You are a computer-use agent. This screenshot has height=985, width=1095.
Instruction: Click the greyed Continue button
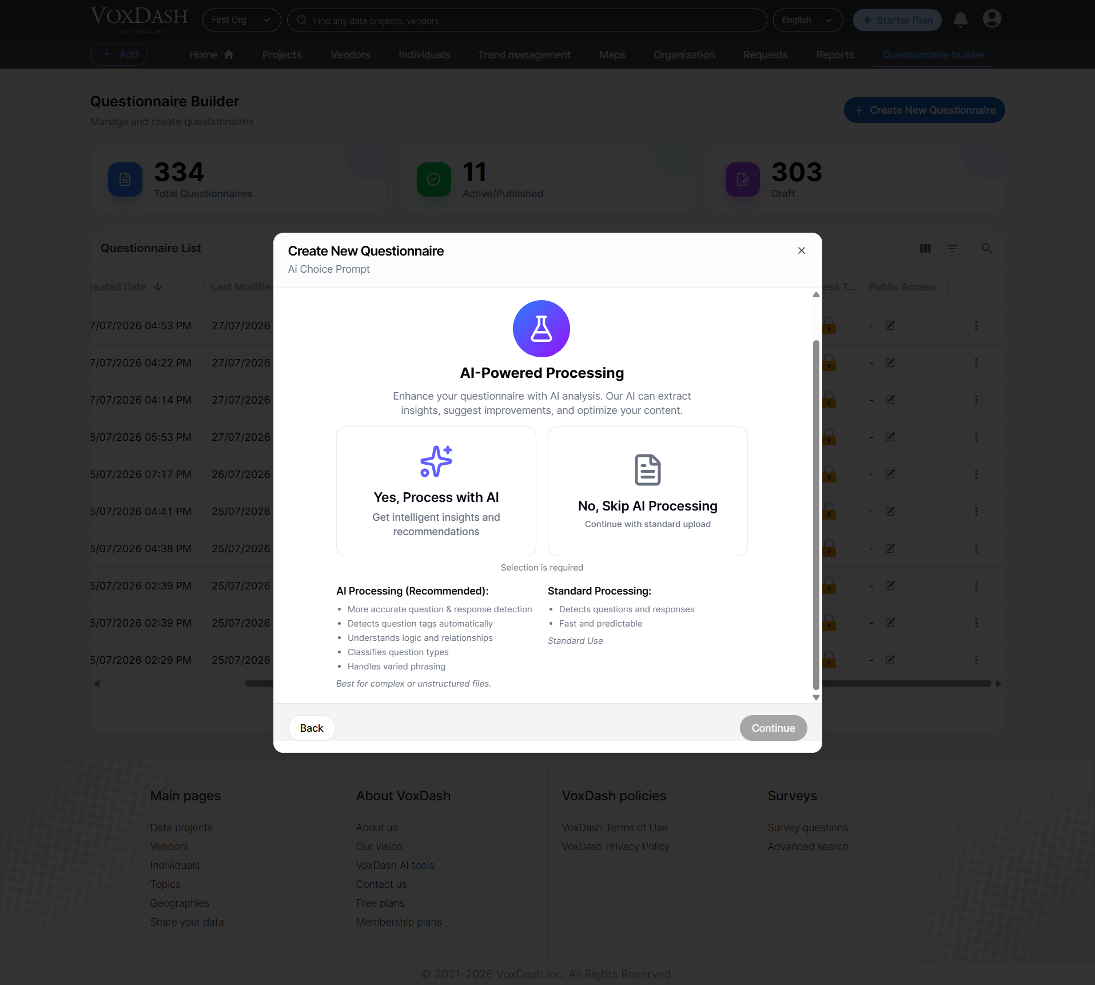coord(773,728)
